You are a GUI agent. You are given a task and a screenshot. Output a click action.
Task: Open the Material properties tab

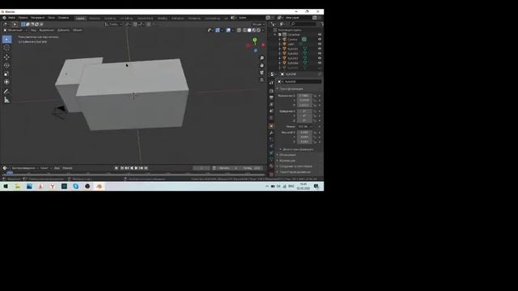(x=272, y=167)
